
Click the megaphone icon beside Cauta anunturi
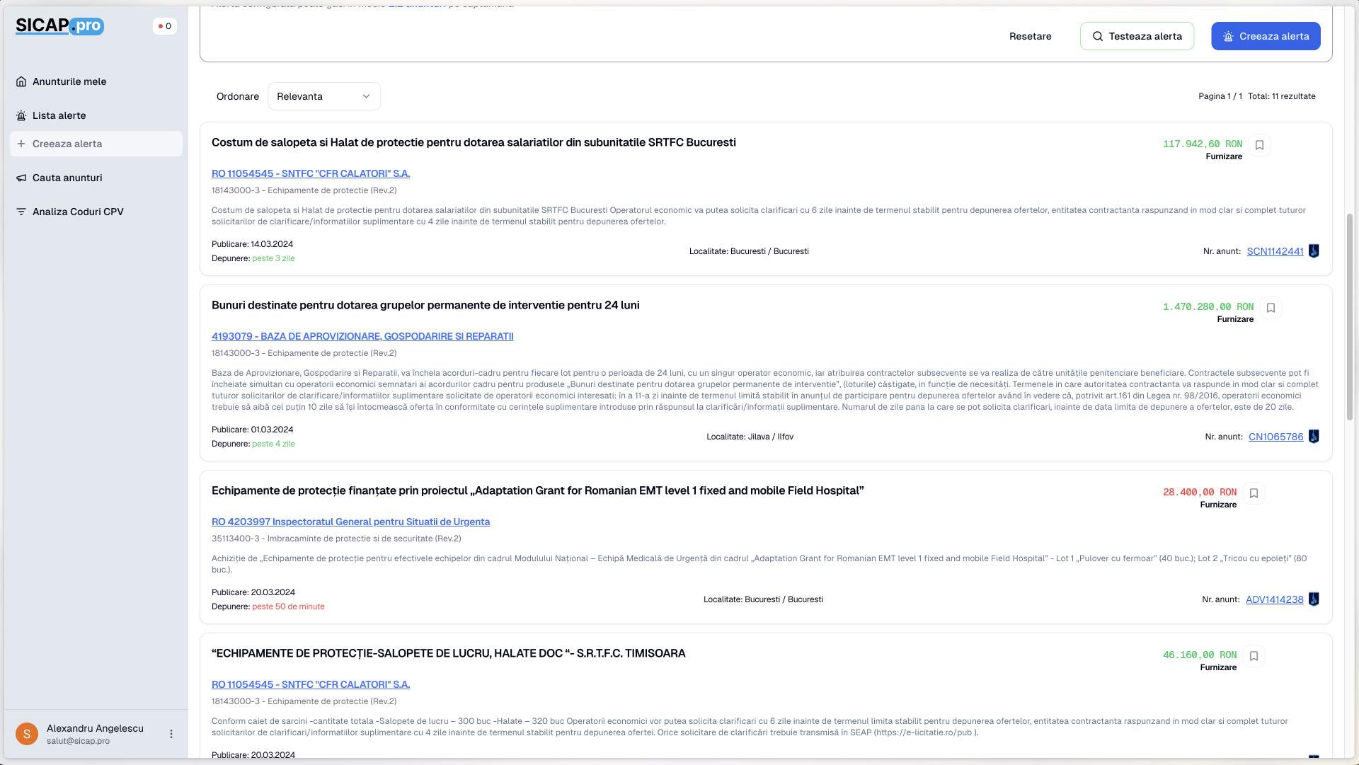pyautogui.click(x=21, y=178)
